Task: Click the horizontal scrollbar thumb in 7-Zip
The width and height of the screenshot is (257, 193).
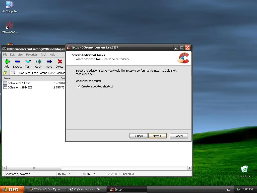Action: 34,168
